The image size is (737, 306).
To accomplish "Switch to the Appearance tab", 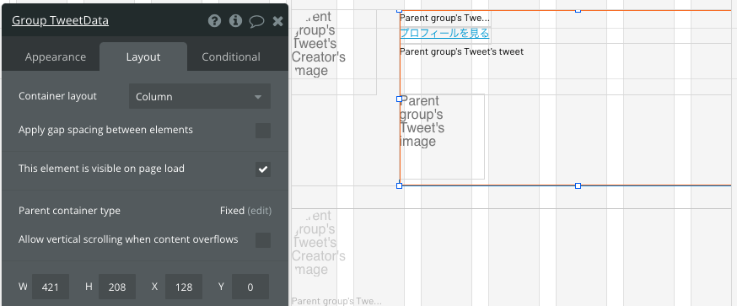I will pos(56,56).
